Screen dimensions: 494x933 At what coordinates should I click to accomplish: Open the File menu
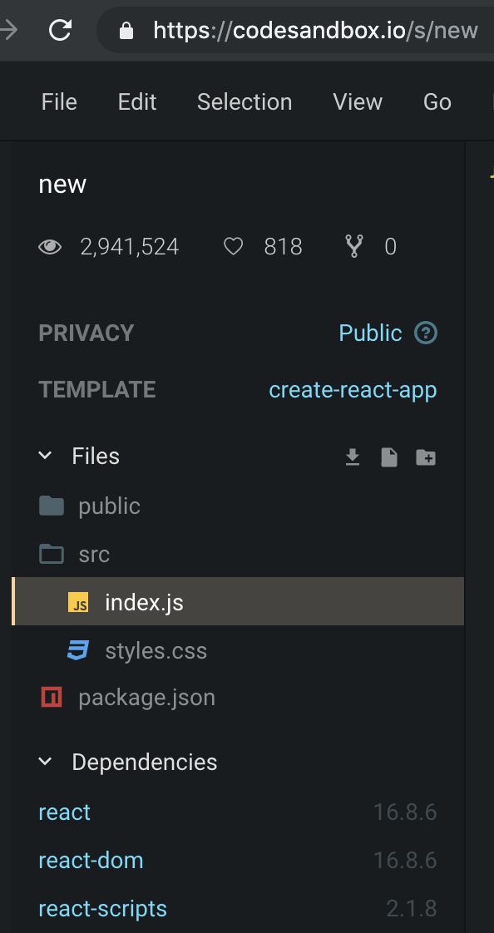pyautogui.click(x=58, y=101)
